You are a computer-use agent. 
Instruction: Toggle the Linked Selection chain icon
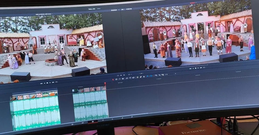141,77
